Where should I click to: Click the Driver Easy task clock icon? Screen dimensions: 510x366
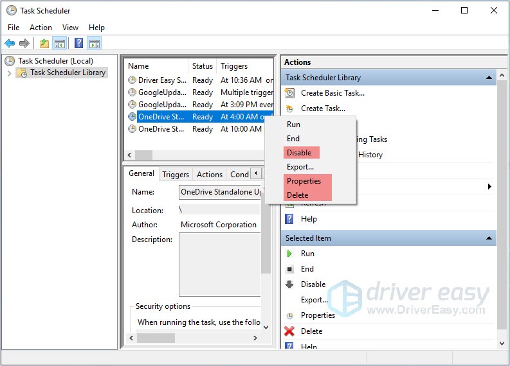coord(132,80)
